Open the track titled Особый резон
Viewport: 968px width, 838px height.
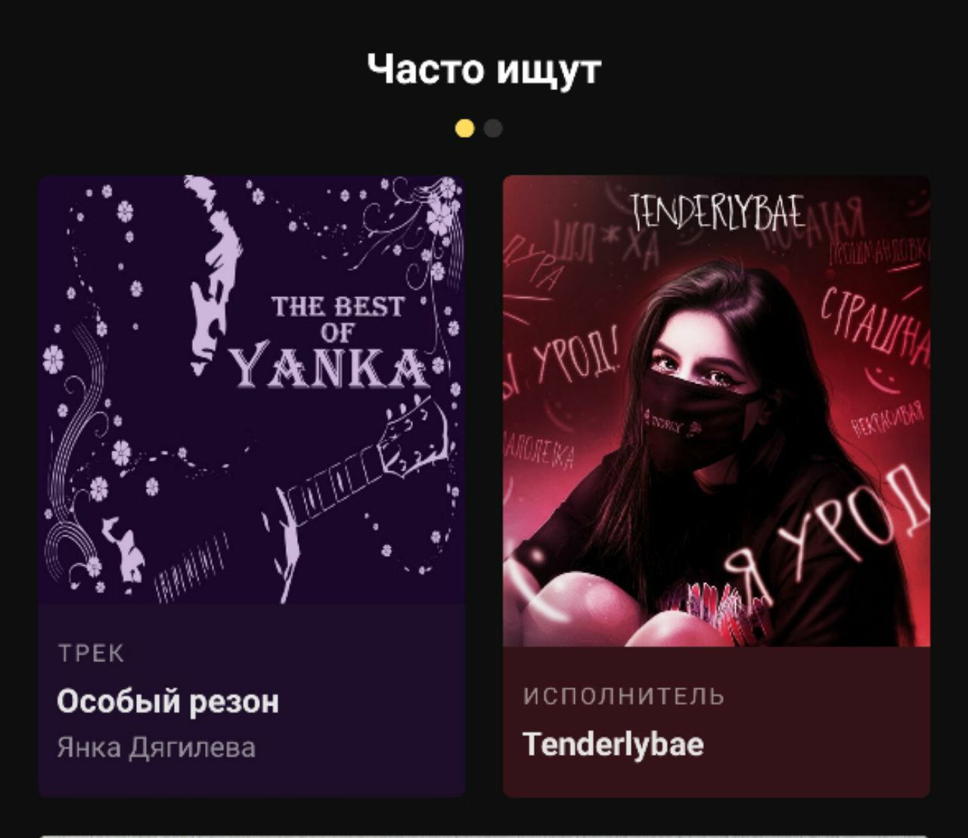pos(168,701)
